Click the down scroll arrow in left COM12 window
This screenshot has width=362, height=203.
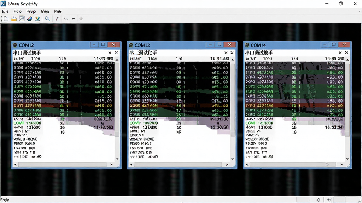[x=117, y=159]
